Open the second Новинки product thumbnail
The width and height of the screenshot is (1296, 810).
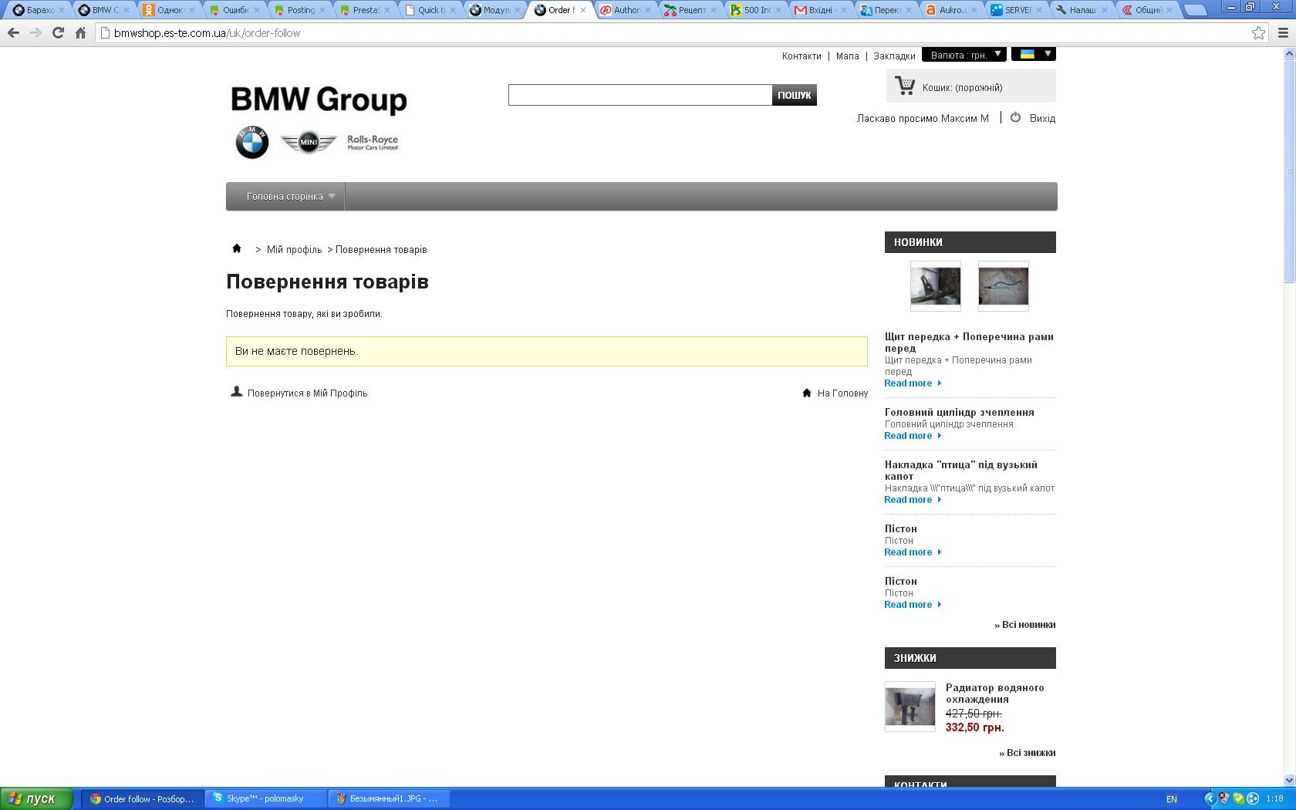[1004, 285]
